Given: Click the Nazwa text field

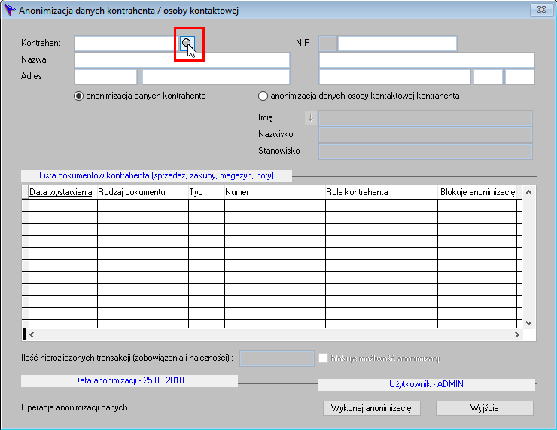Looking at the screenshot, I should click(x=181, y=60).
